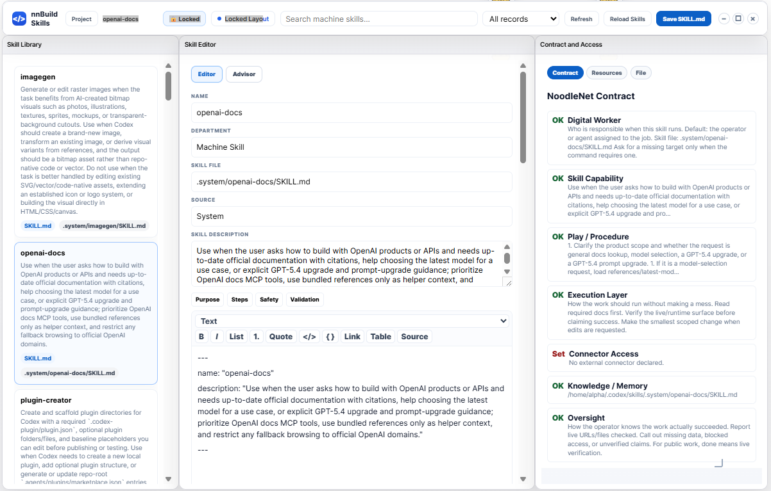Click description textarea scrollbar thumb
The image size is (771, 491).
coord(507,259)
